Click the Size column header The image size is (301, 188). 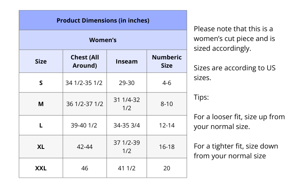[41, 61]
